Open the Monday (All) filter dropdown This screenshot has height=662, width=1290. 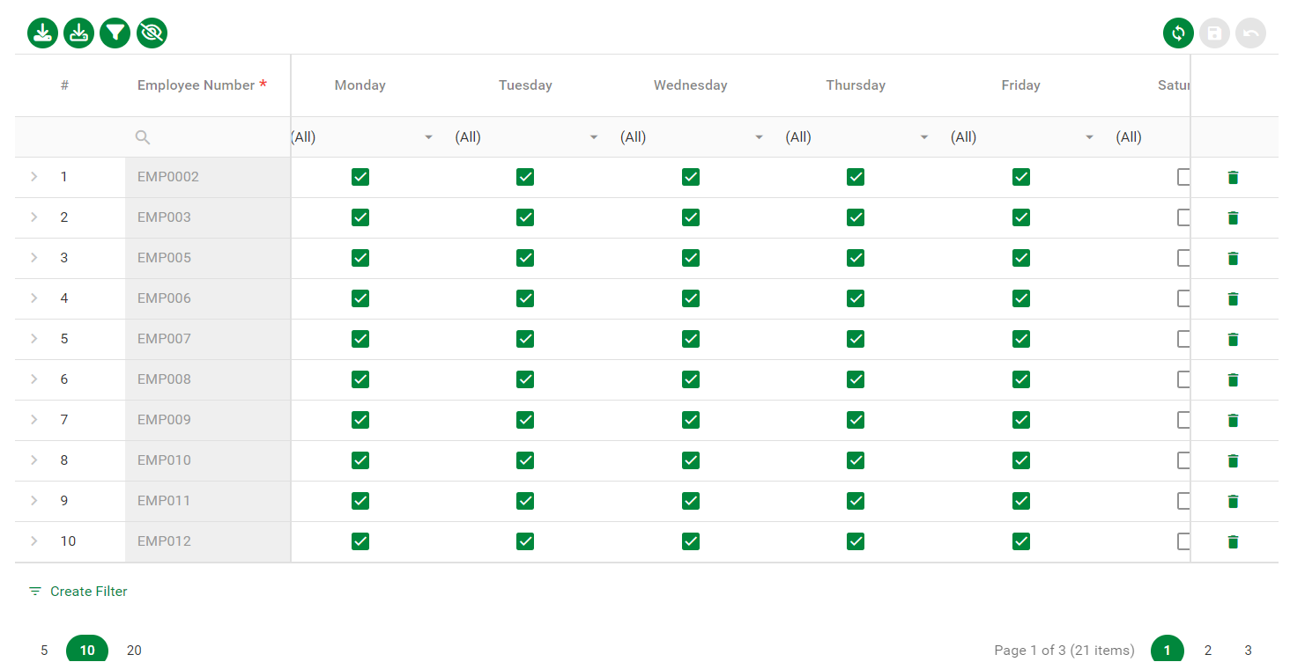(428, 137)
